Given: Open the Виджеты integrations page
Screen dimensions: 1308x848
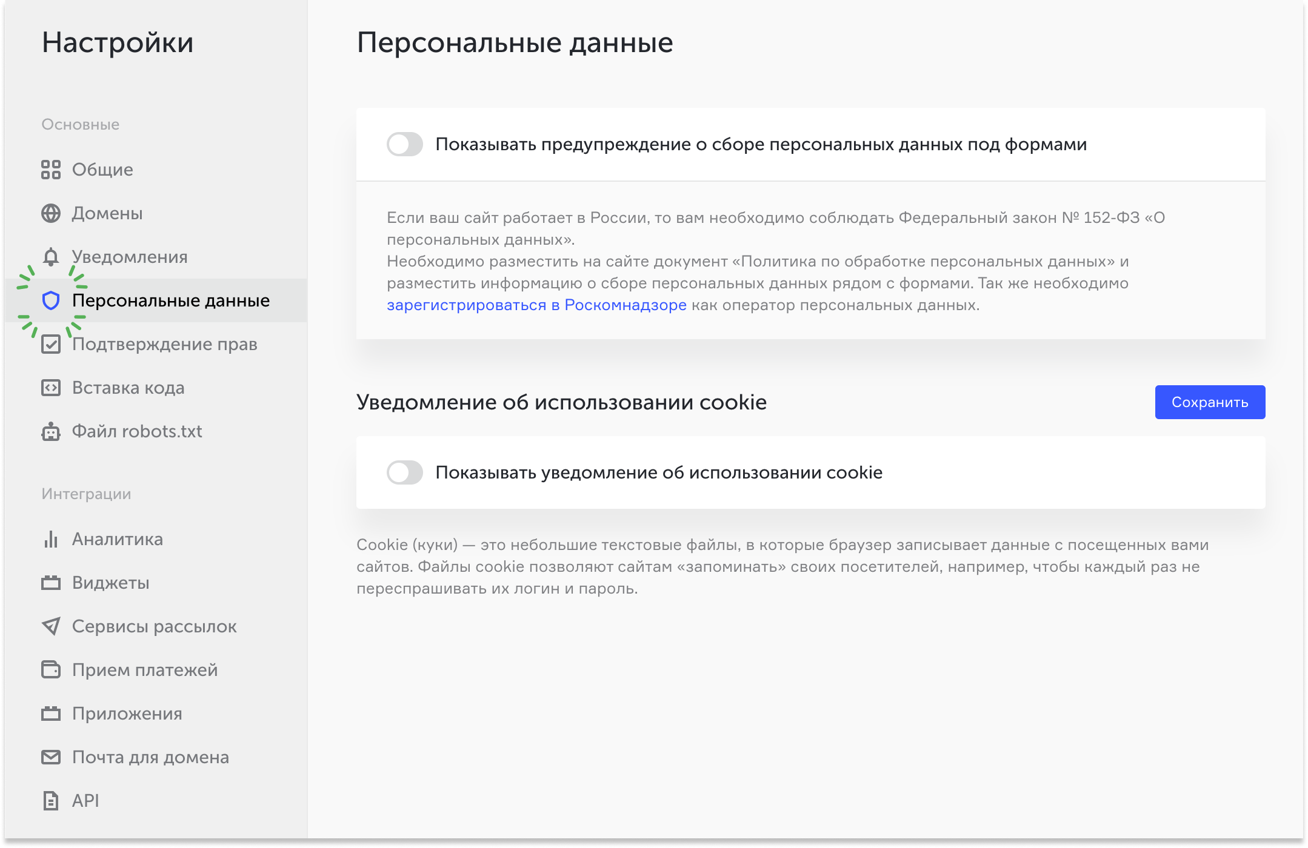Looking at the screenshot, I should 156,583.
